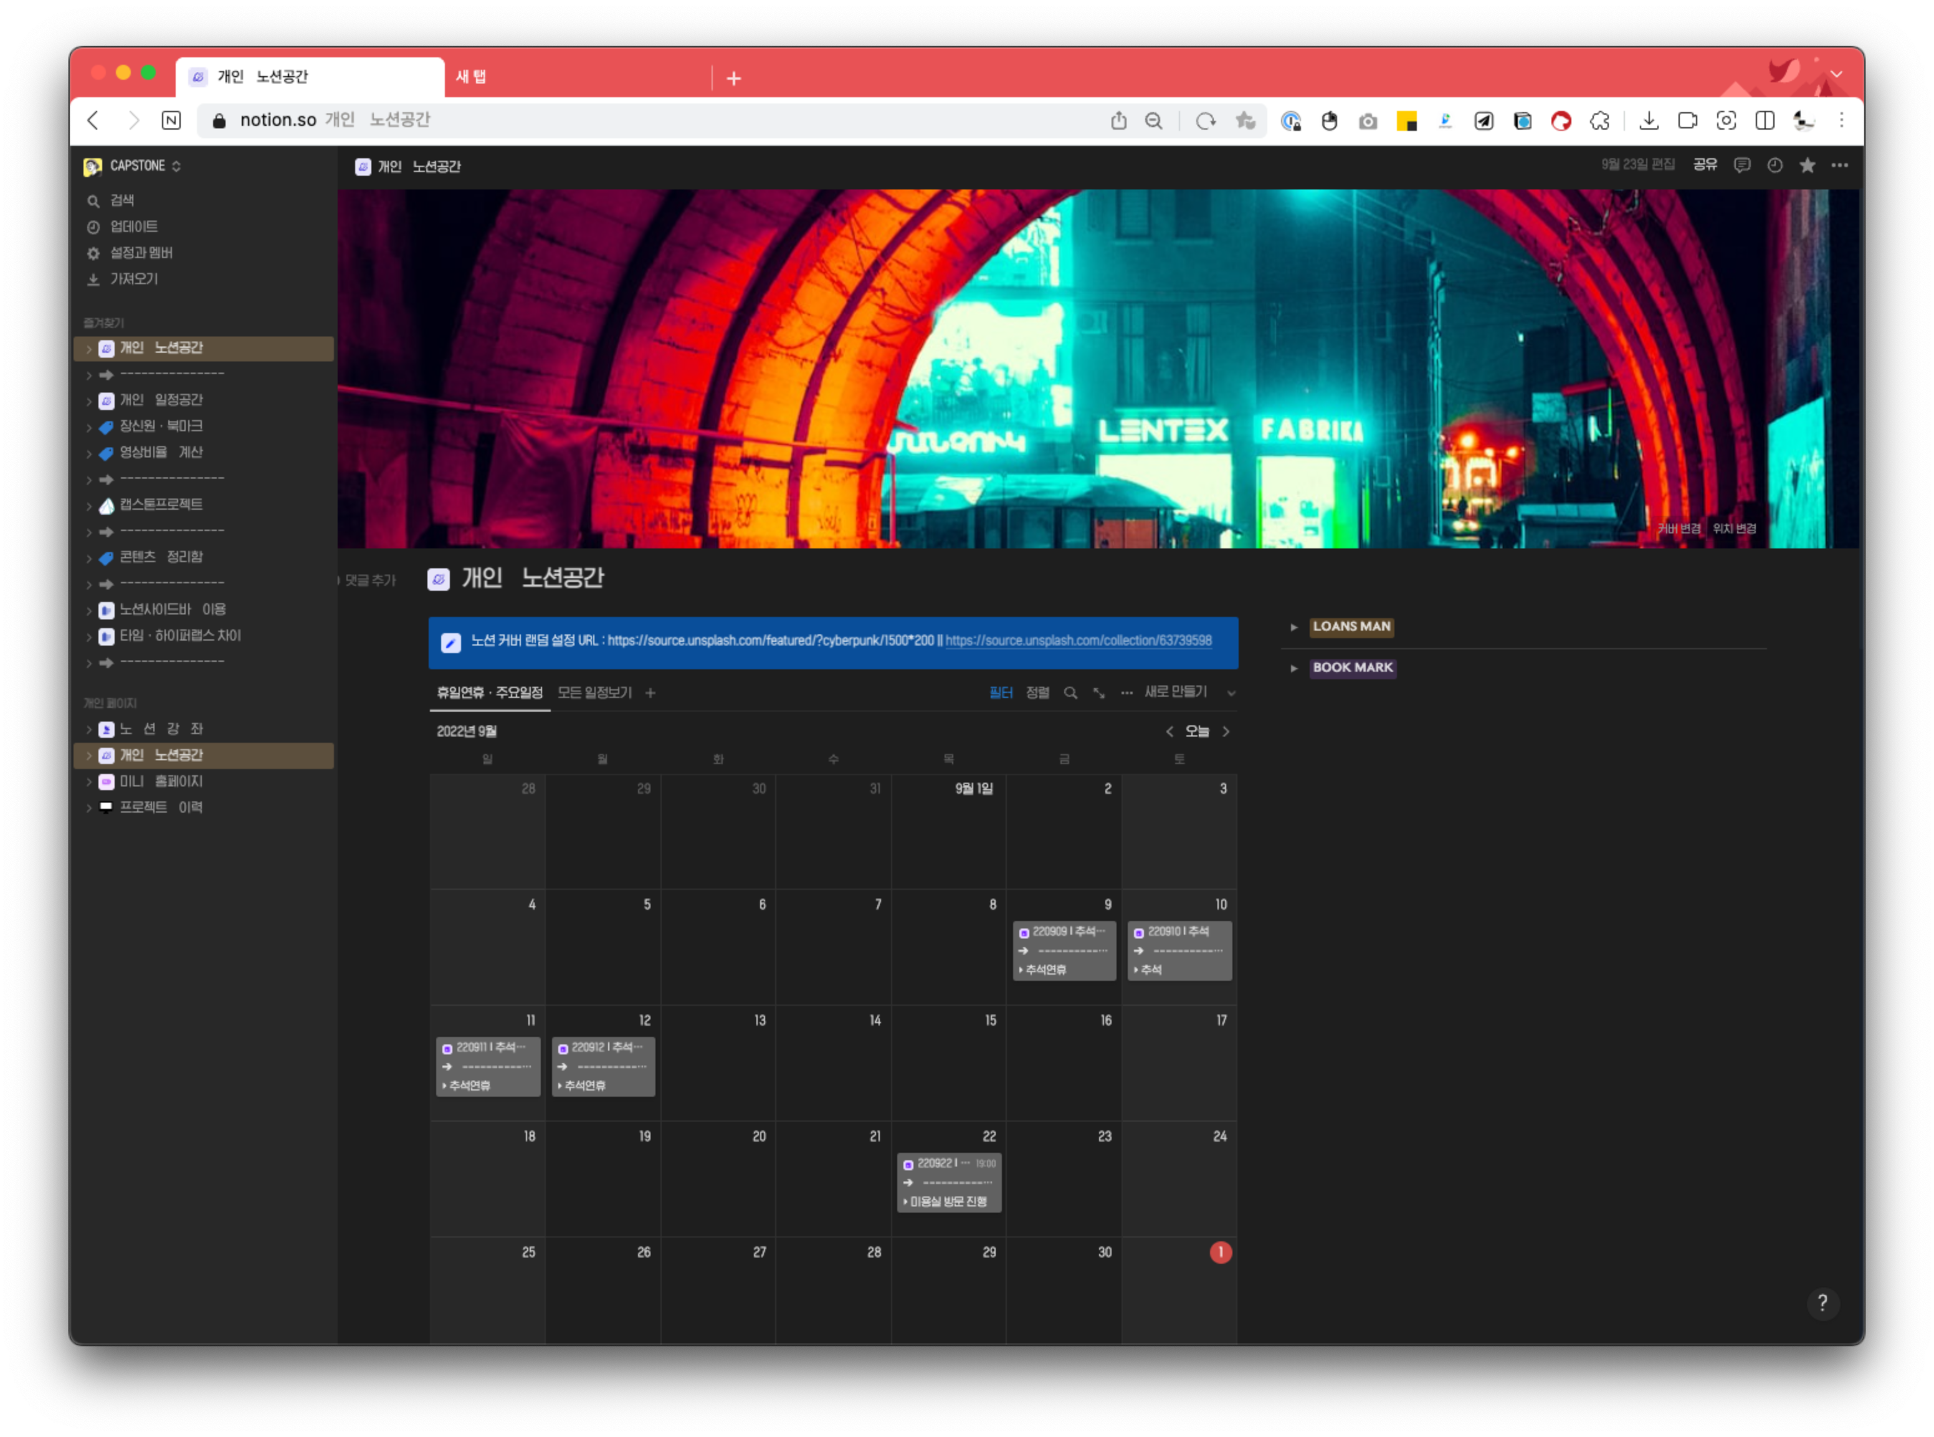Expand the LOANS MAN toggle
This screenshot has width=1934, height=1437.
(1294, 627)
